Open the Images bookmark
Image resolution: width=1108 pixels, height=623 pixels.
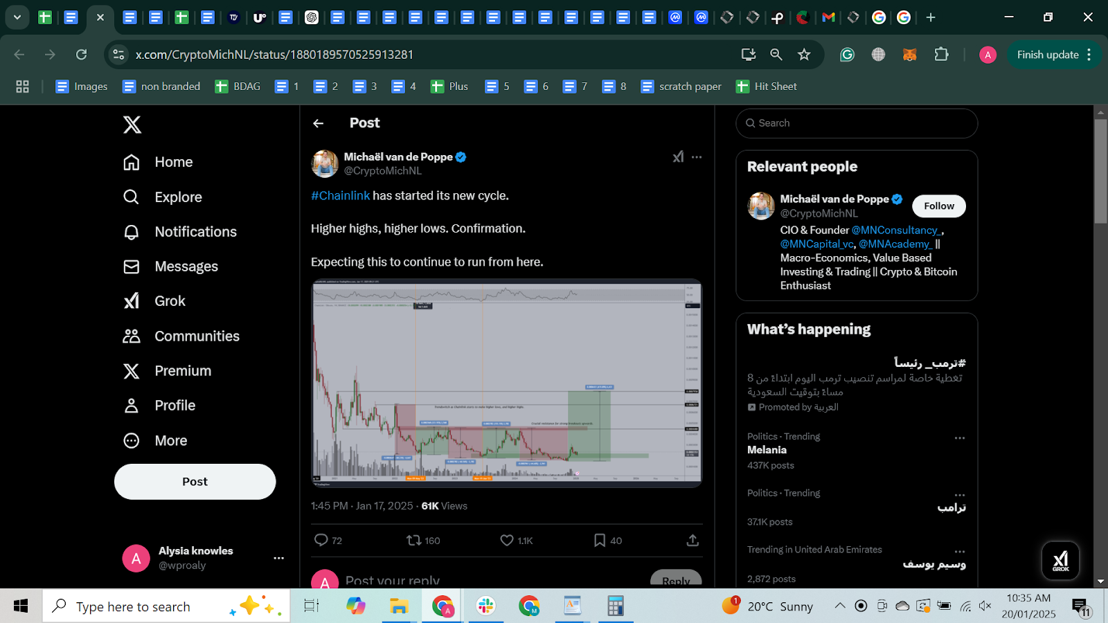tap(82, 87)
